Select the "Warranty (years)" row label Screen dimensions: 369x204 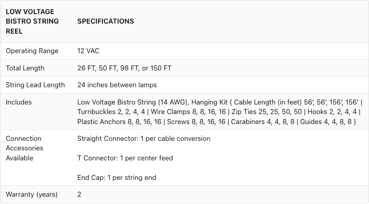point(31,194)
